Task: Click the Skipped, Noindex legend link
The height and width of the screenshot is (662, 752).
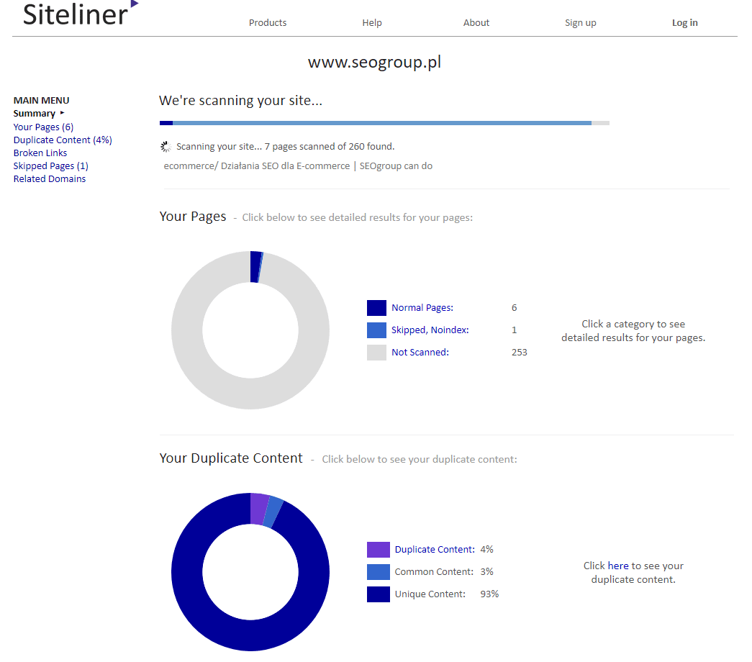Action: (430, 330)
